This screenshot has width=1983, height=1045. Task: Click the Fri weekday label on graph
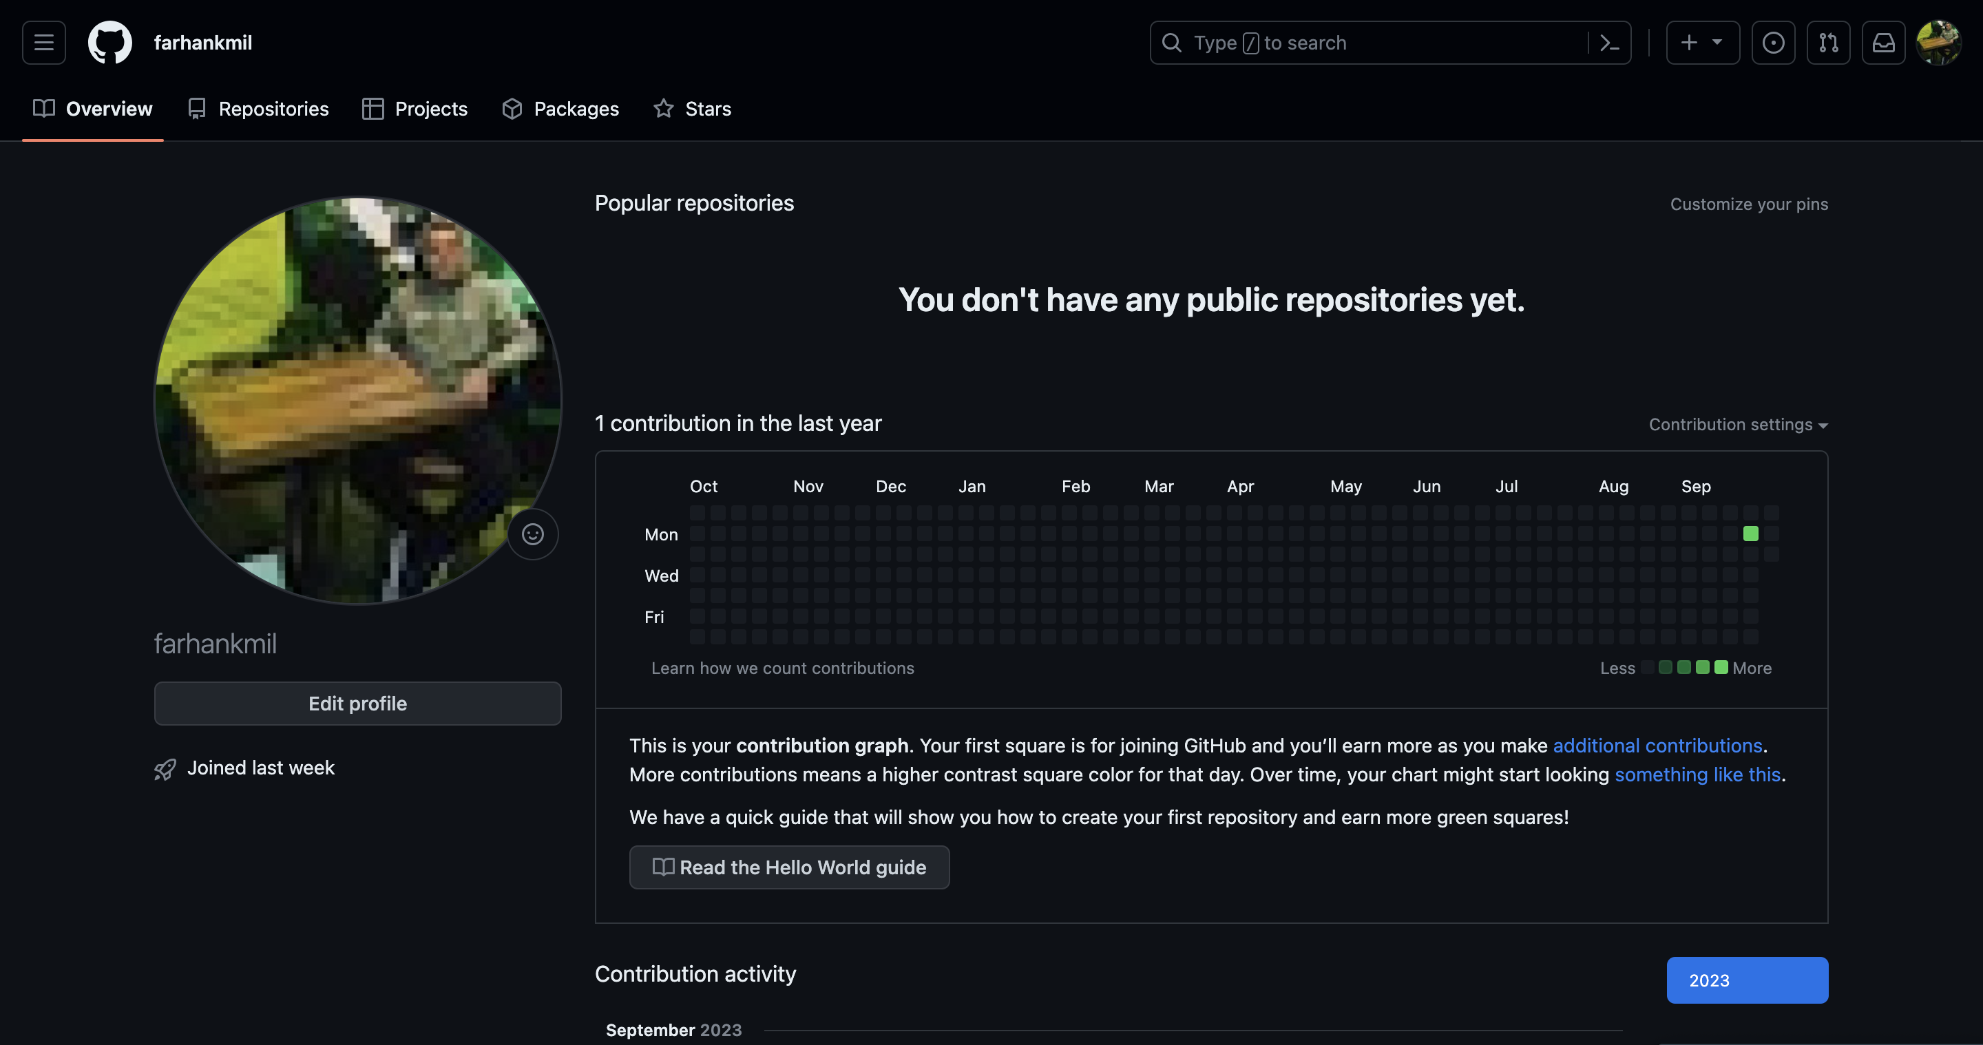(654, 617)
